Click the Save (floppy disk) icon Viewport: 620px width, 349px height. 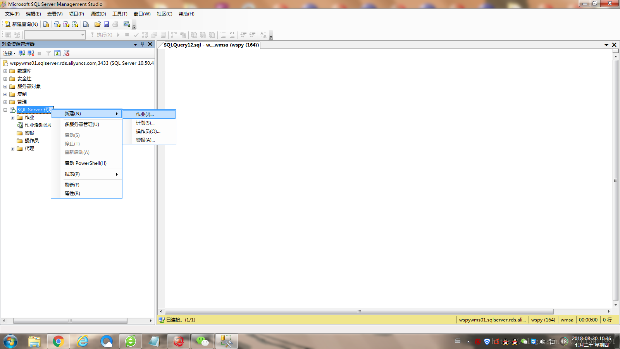click(107, 24)
